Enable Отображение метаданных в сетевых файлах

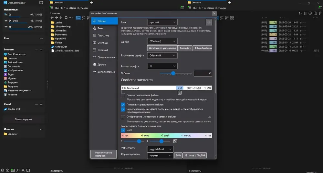coord(123,117)
